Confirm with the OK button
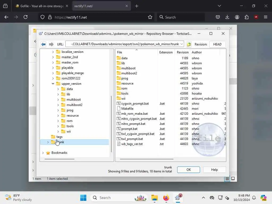This screenshot has width=272, height=204. click(x=189, y=170)
